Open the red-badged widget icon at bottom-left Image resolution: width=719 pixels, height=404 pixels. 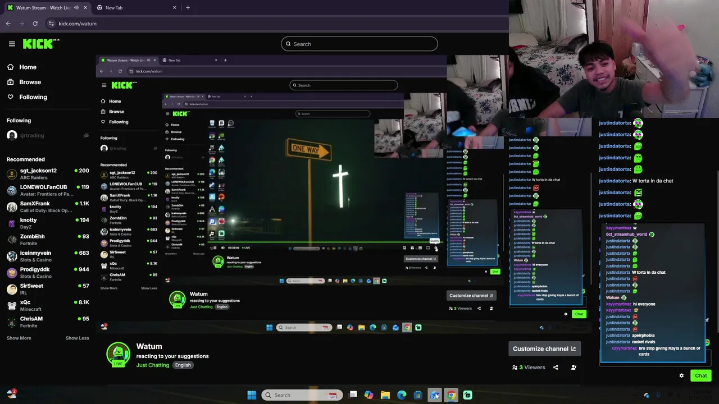[x=11, y=394]
